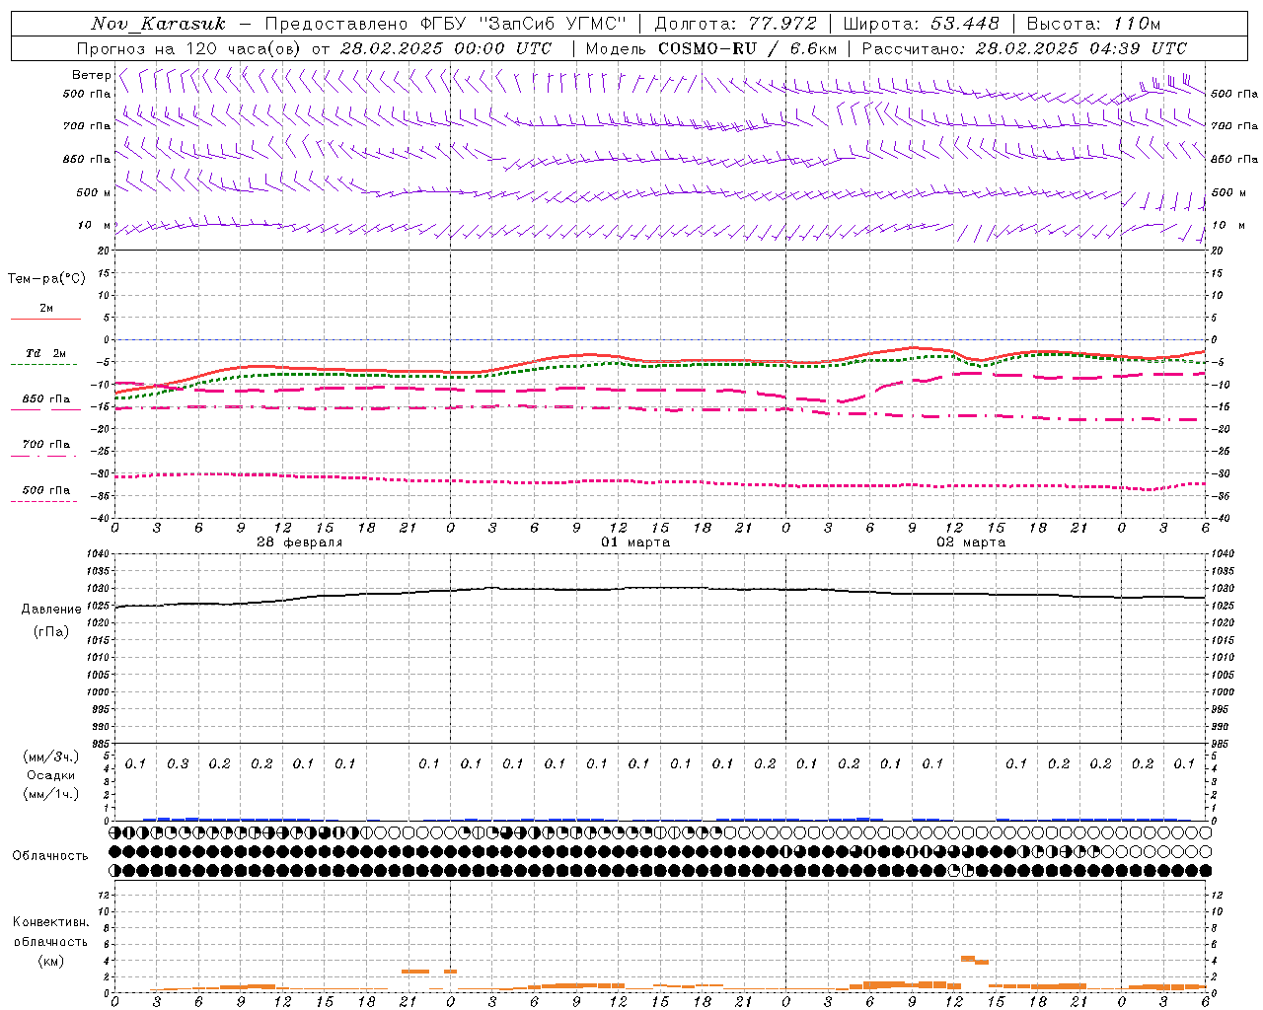The width and height of the screenshot is (1263, 1010).
Task: Select the 'Предоставлено ФГБУ "ЗапСиб УГМС"' text
Action: (x=447, y=24)
